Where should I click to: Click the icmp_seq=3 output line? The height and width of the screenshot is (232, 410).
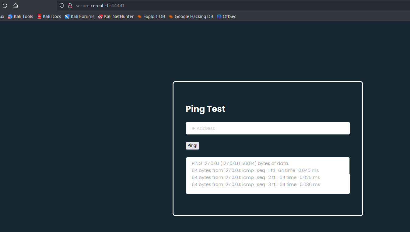[256, 184]
